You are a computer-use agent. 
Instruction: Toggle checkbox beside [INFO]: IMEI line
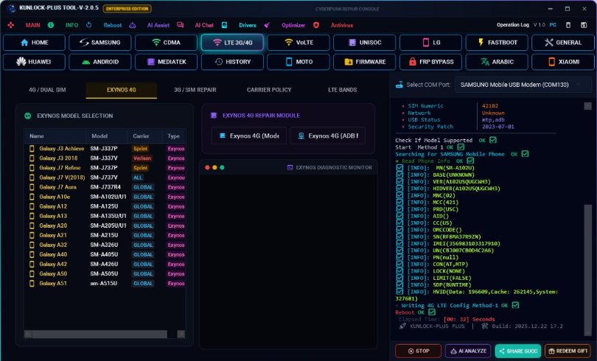[x=399, y=243]
